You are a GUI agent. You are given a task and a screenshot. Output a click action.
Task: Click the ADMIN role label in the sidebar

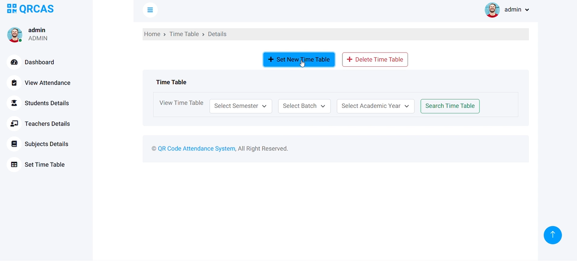(38, 38)
